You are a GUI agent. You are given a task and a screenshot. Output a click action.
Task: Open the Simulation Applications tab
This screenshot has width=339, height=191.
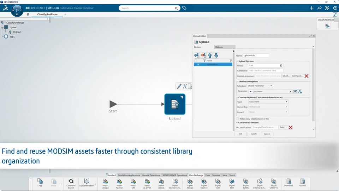coord(129,175)
